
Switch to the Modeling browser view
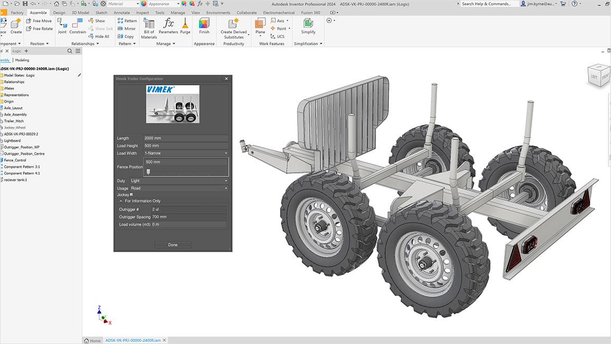(22, 60)
